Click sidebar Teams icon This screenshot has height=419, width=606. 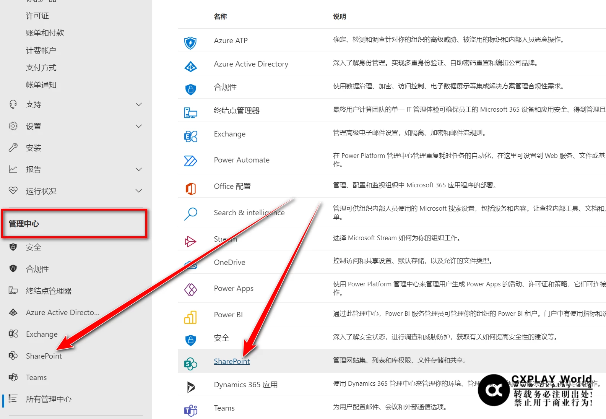[x=13, y=377]
